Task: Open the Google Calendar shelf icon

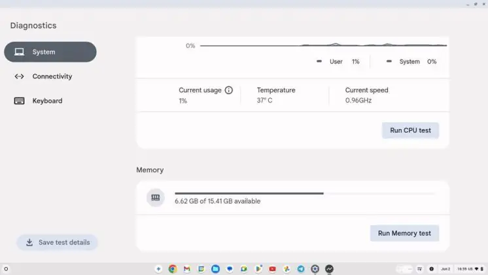Action: (x=201, y=268)
